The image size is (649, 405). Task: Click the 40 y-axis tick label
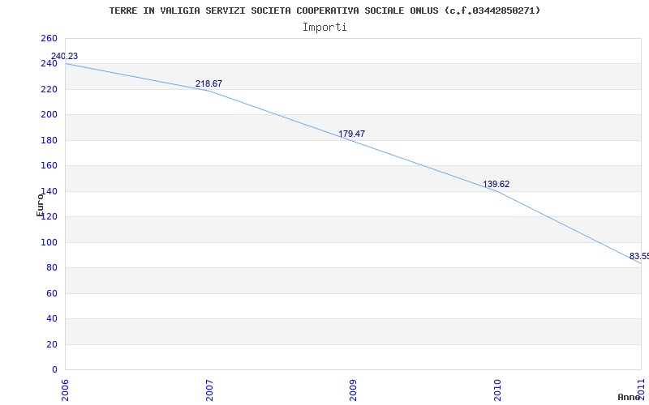[x=51, y=318]
